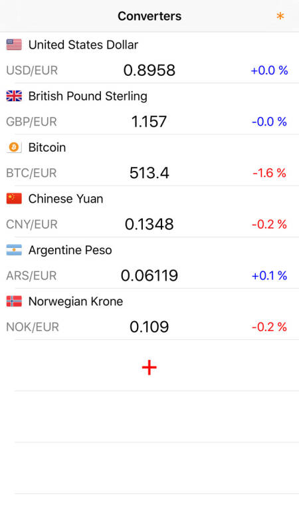Select the NOK/EUR rate 0.109
This screenshot has height=532, width=299.
[x=149, y=327]
